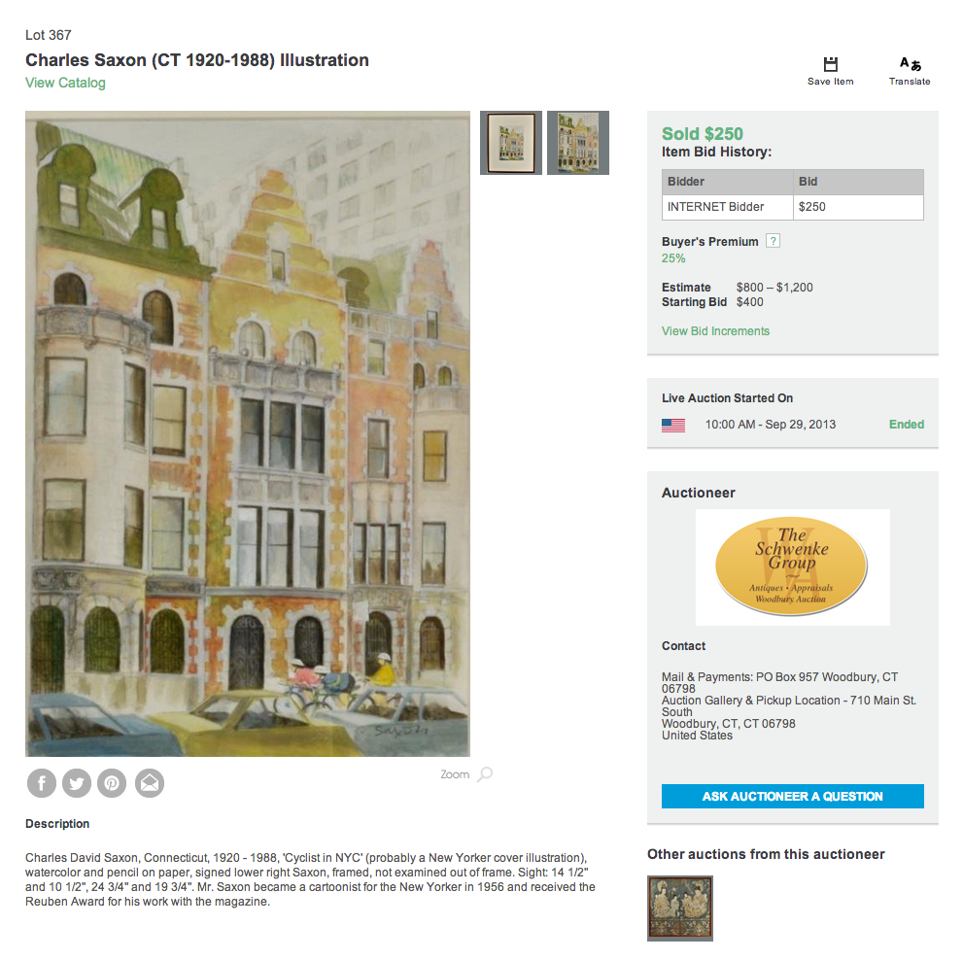Open the other auction tapestry thumbnail
This screenshot has width=963, height=960.
[x=680, y=909]
